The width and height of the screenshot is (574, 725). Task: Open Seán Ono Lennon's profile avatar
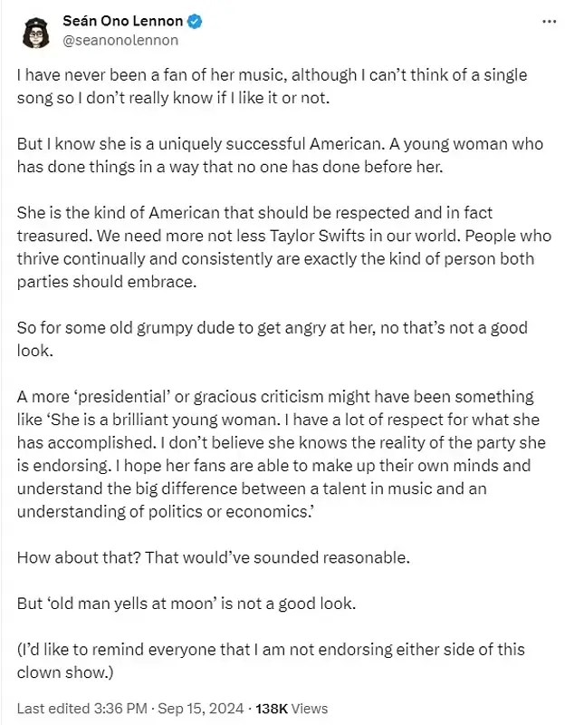click(35, 33)
